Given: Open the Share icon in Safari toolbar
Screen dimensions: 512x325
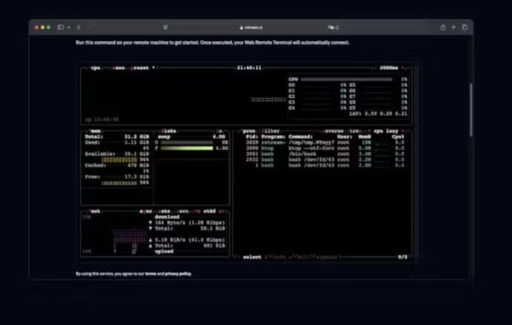Looking at the screenshot, I should (x=443, y=27).
